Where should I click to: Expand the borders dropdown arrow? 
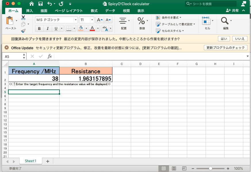coord(74,28)
